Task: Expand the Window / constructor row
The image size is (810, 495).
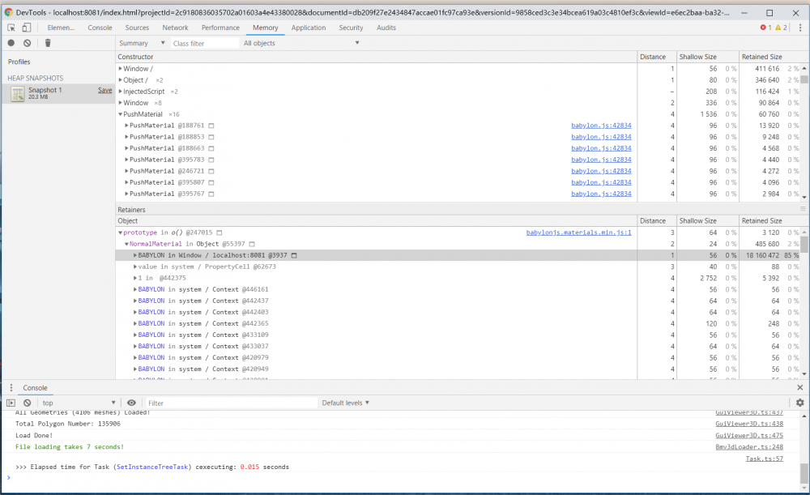Action: (x=121, y=68)
